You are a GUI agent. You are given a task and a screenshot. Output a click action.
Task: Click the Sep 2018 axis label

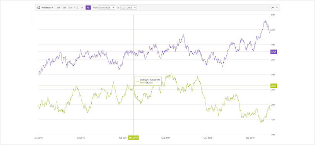(x=250, y=138)
